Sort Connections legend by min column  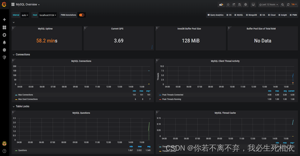click(x=134, y=91)
